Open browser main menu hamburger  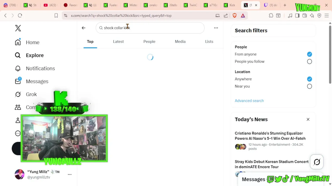tap(327, 16)
